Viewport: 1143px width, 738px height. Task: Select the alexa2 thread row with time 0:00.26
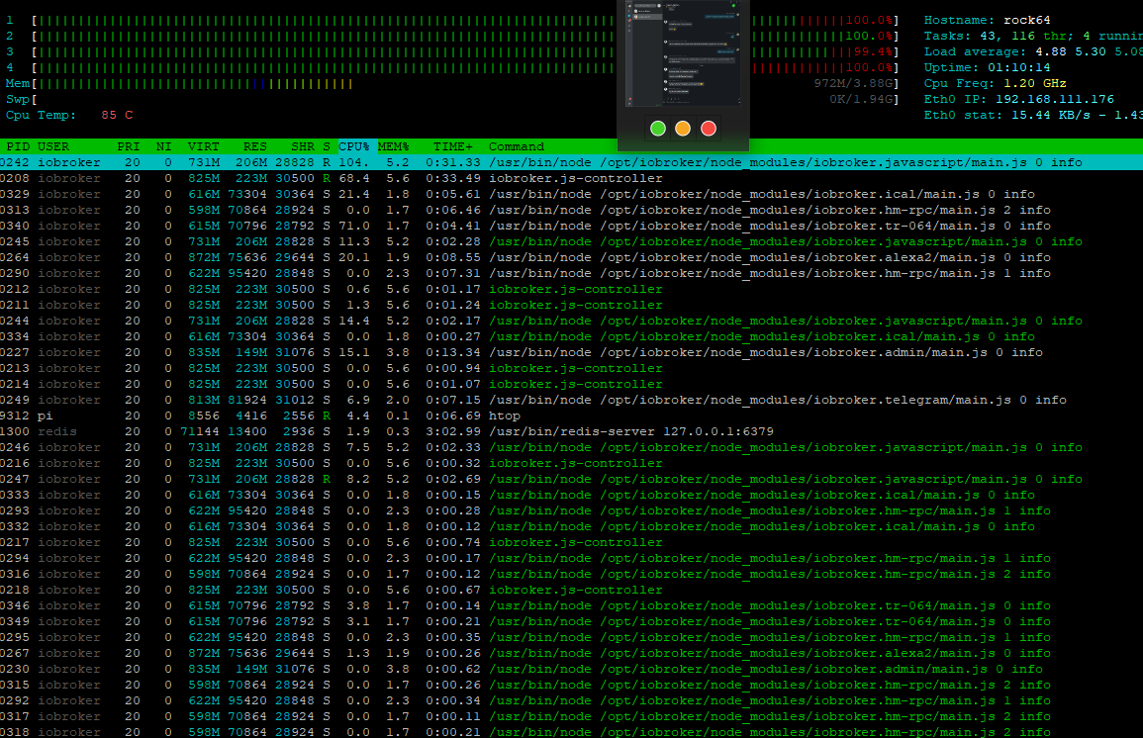(x=572, y=654)
